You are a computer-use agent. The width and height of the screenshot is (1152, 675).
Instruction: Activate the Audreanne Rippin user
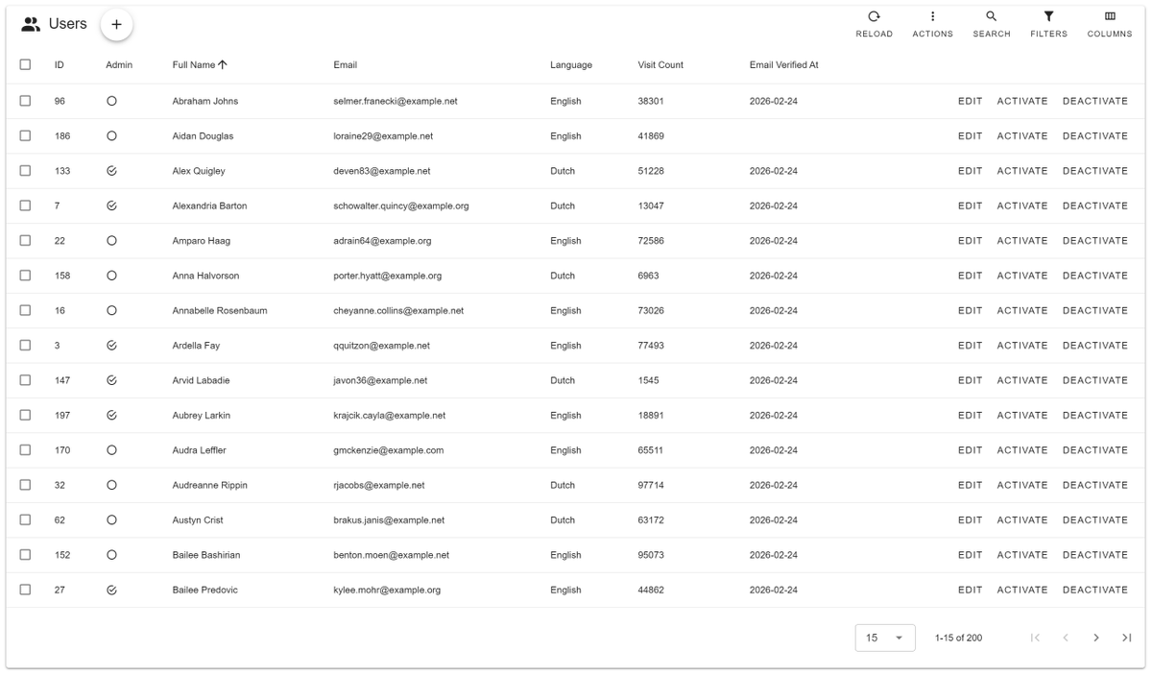[x=1022, y=485]
